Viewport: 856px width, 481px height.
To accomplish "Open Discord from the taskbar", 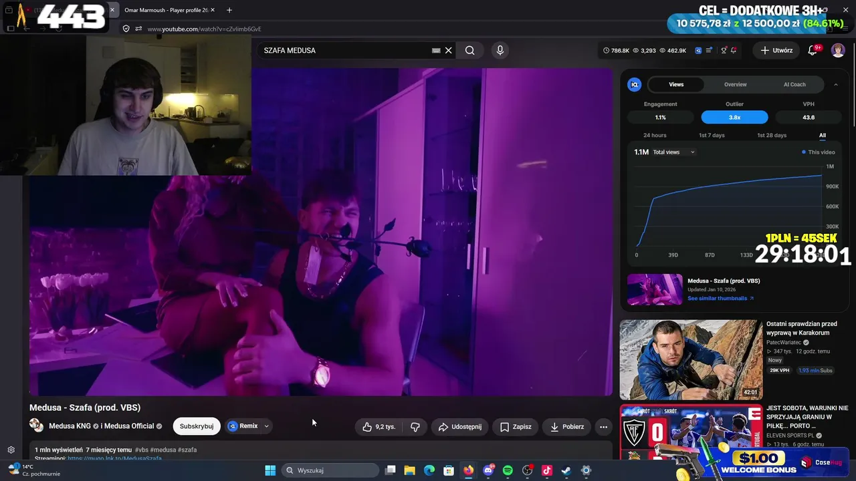I will (488, 470).
